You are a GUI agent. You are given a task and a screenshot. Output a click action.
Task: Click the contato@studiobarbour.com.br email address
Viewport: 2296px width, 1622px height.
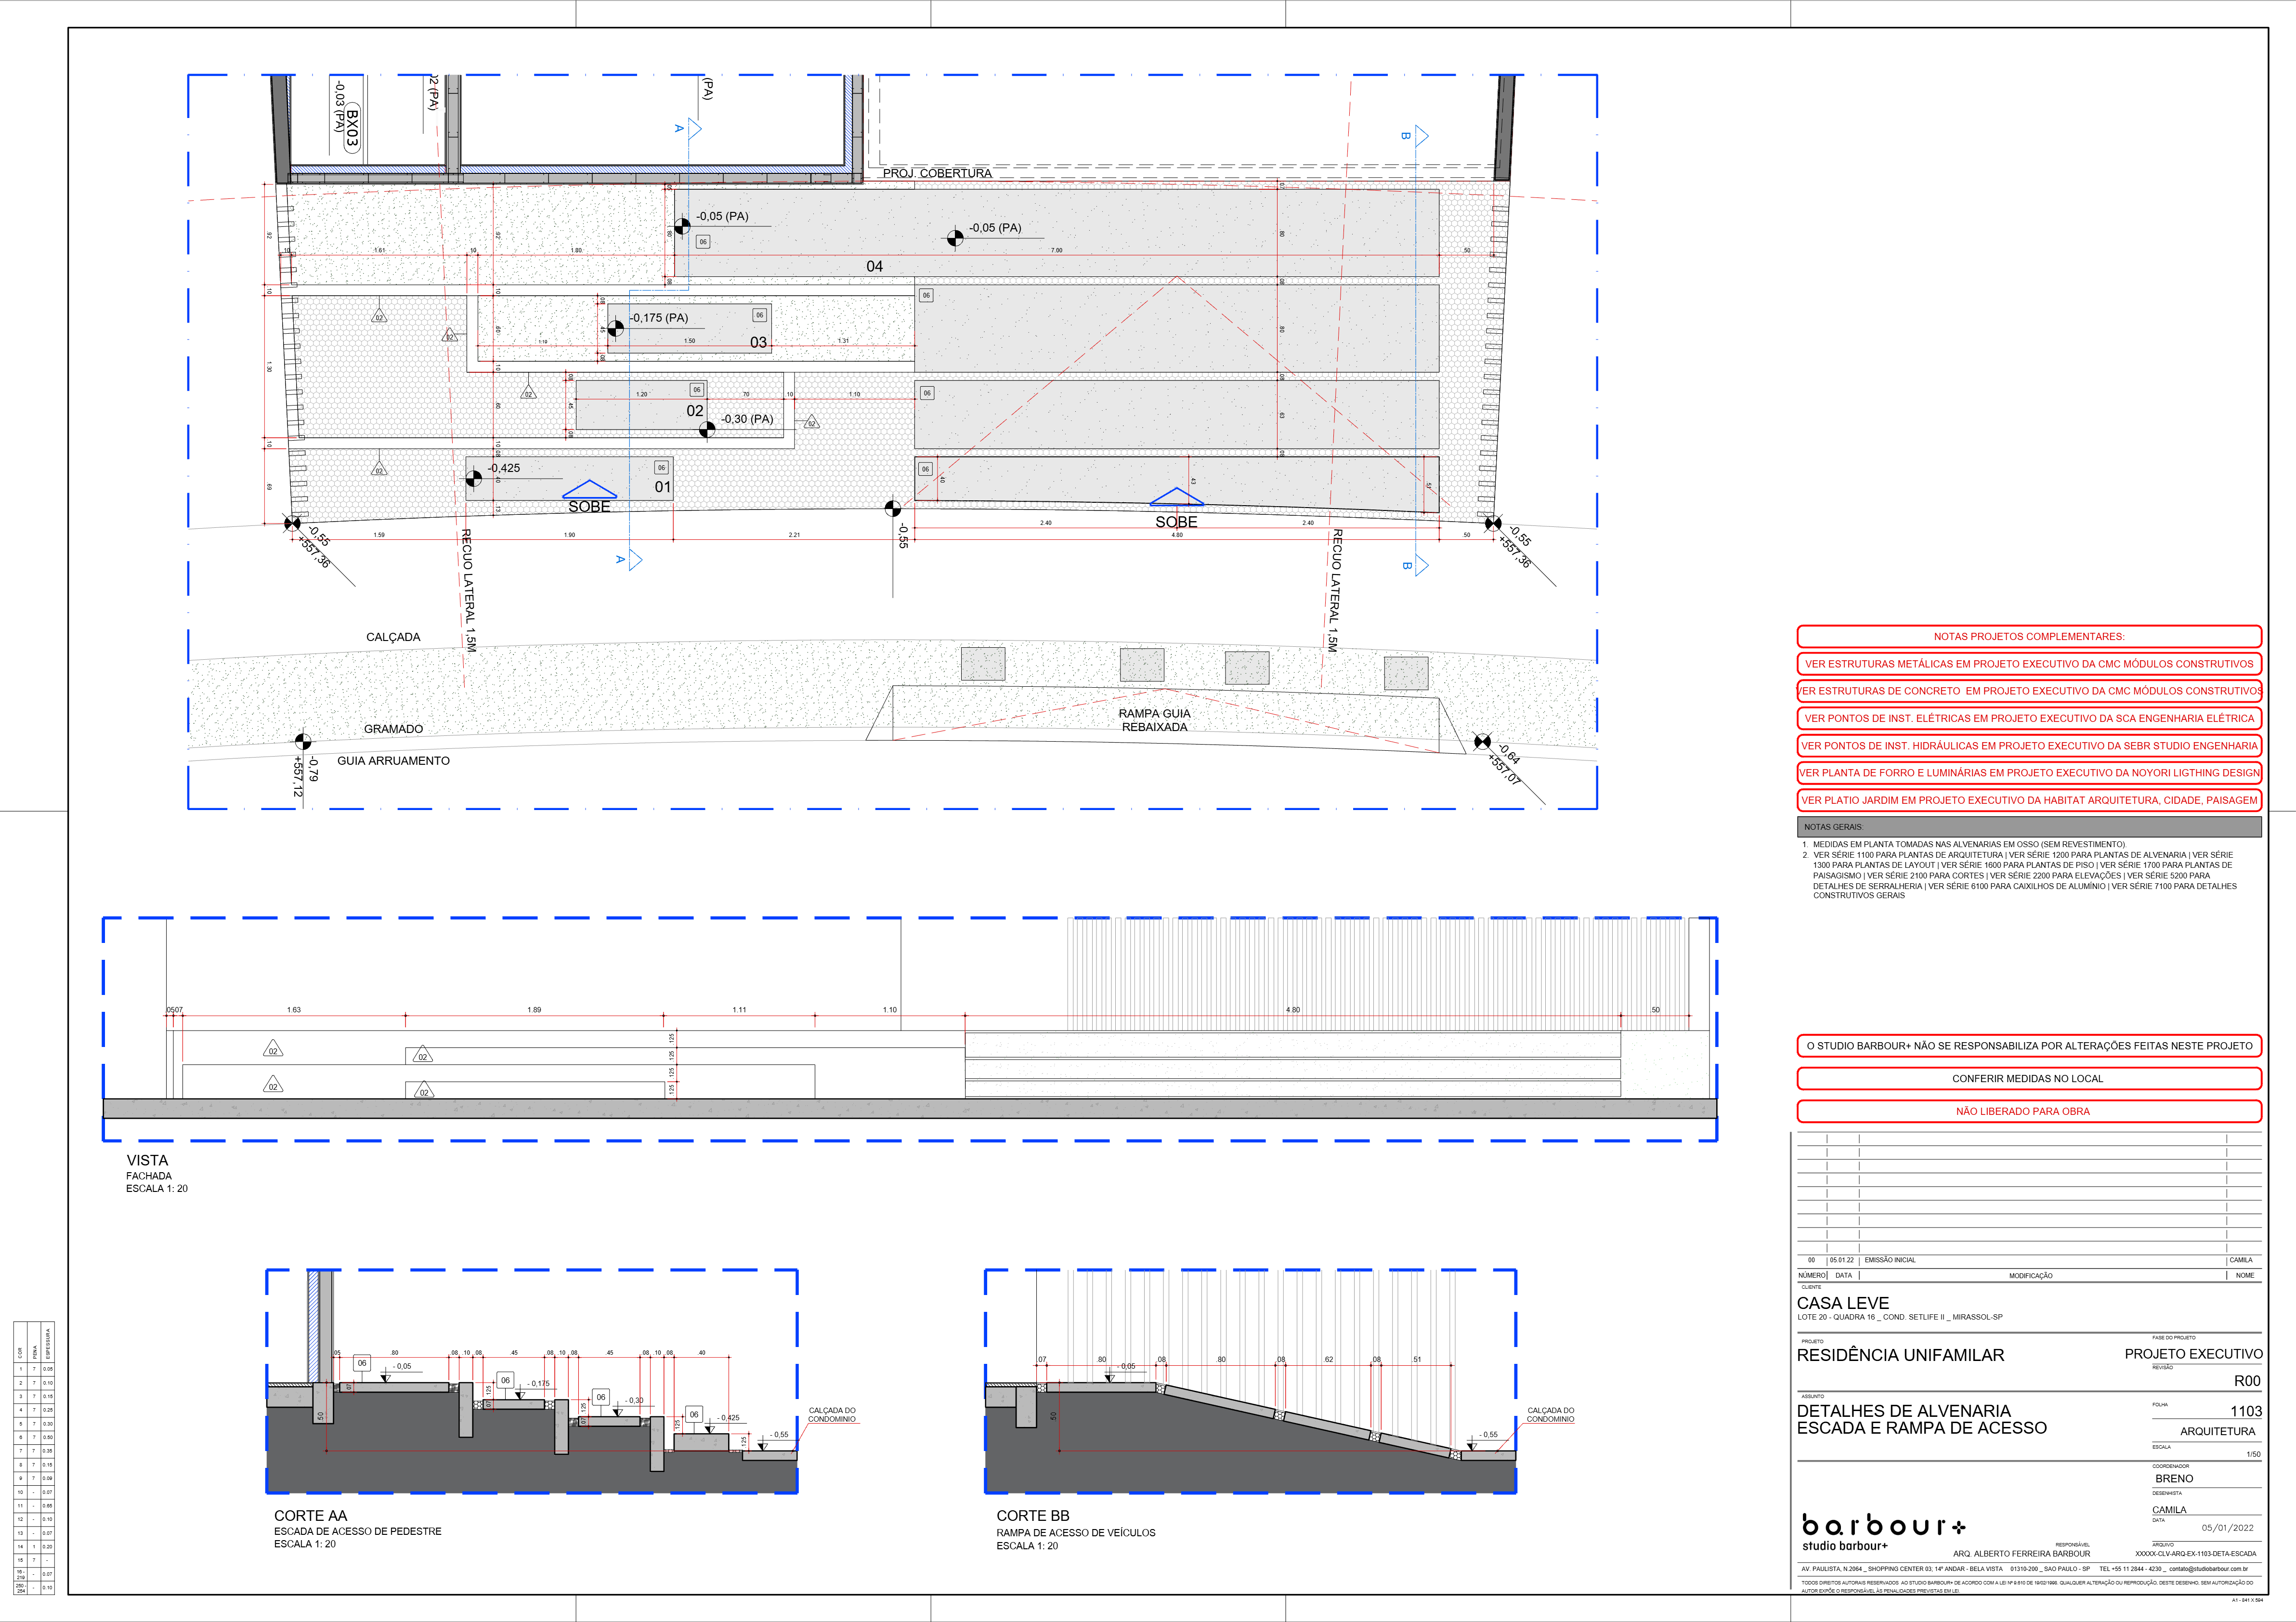pyautogui.click(x=2208, y=1569)
